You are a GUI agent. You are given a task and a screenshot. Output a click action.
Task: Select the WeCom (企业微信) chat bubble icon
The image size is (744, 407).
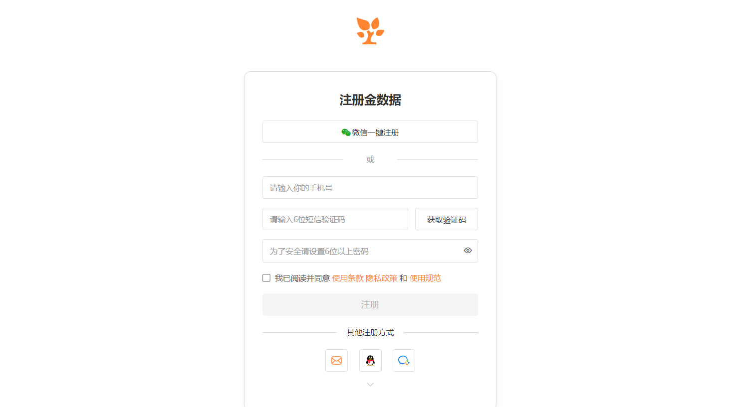tap(404, 360)
